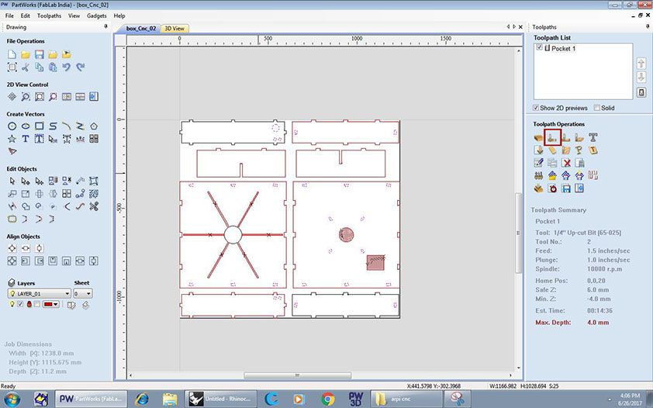Open Material Setup in Toolpath Operations
Image resolution: width=653 pixels, height=408 pixels.
pyautogui.click(x=538, y=137)
